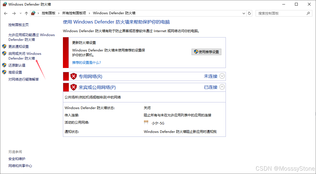Select Windows Defender 防火墙 breadcrumb
316x174 pixels.
click(114, 13)
